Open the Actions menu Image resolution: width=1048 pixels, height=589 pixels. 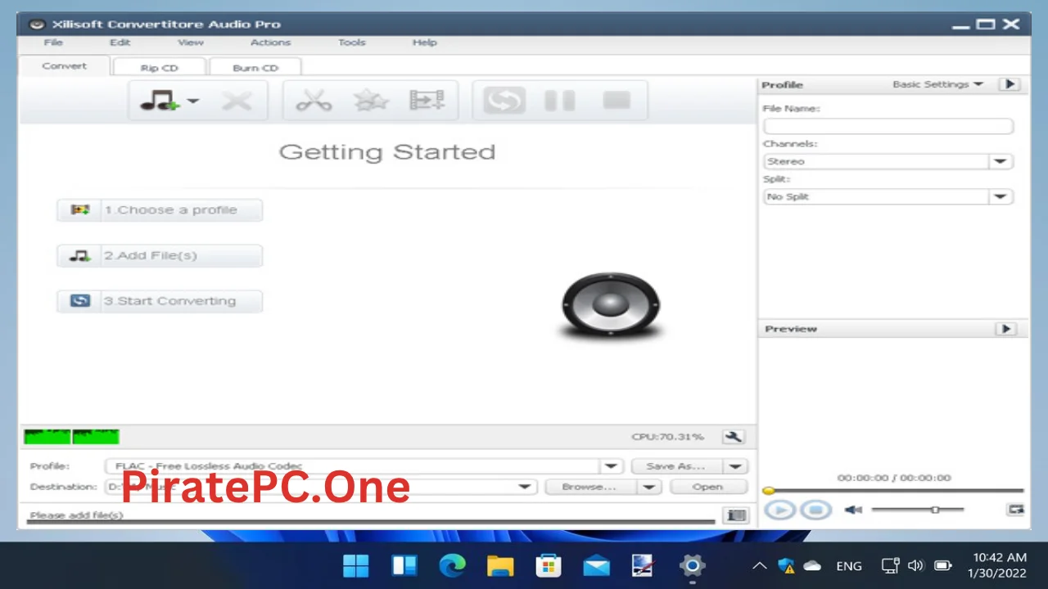coord(270,43)
